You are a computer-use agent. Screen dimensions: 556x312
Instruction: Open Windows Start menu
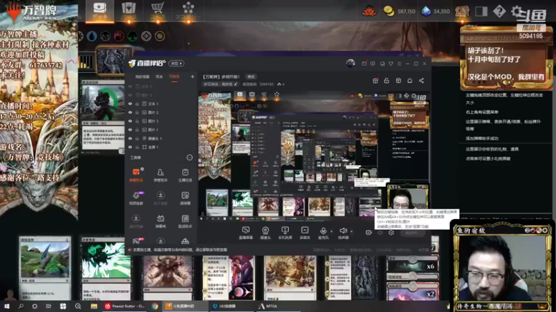pyautogui.click(x=6, y=306)
